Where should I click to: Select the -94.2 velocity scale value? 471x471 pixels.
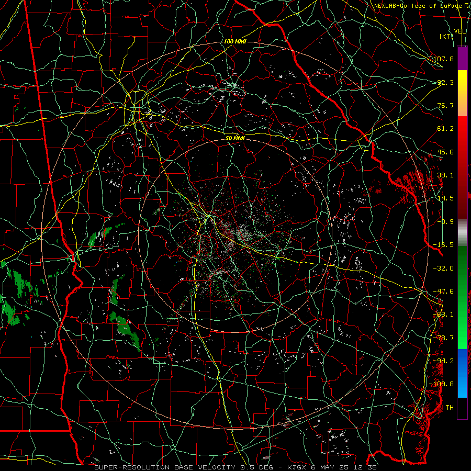coord(443,361)
